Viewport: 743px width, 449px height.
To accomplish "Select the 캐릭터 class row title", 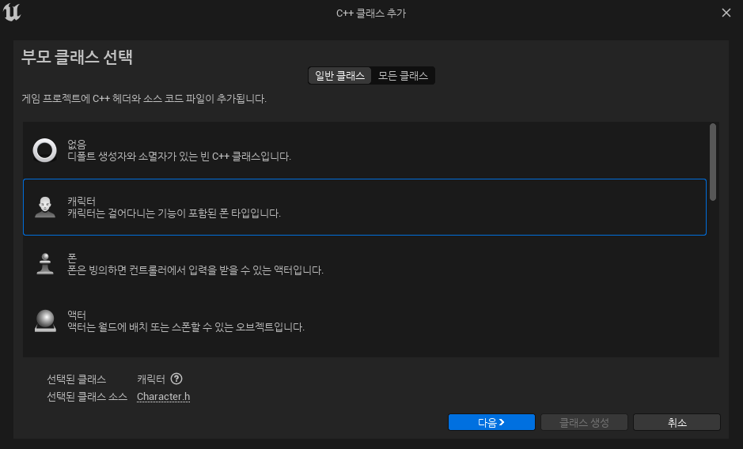I will 82,202.
